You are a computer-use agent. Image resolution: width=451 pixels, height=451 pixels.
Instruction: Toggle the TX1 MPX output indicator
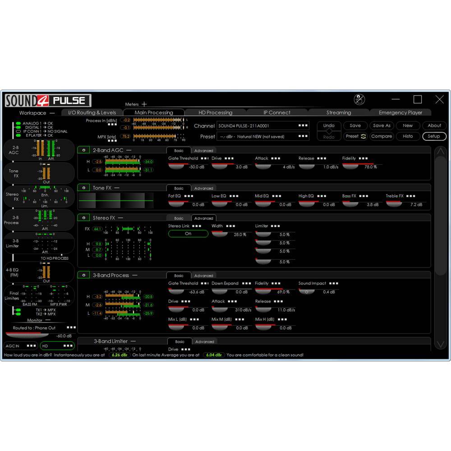click(x=18, y=310)
